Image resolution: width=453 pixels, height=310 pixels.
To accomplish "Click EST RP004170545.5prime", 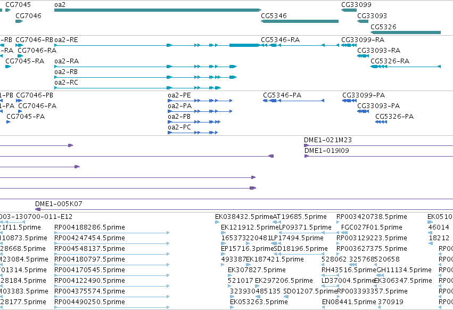I will point(89,271).
